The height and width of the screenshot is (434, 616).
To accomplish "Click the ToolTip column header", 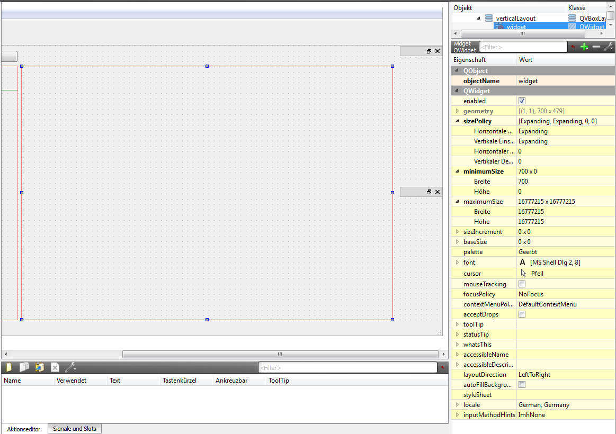I will click(356, 380).
